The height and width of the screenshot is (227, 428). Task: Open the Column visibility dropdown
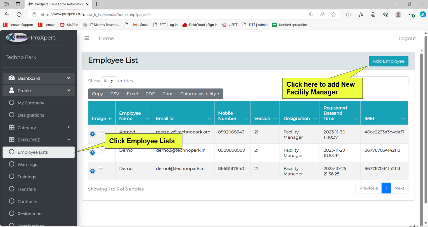point(200,94)
